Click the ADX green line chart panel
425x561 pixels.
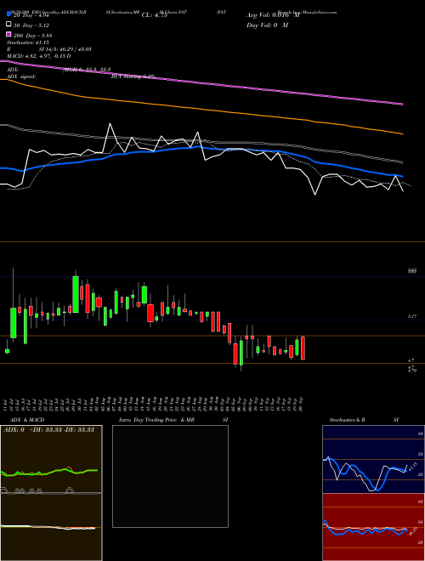point(51,459)
